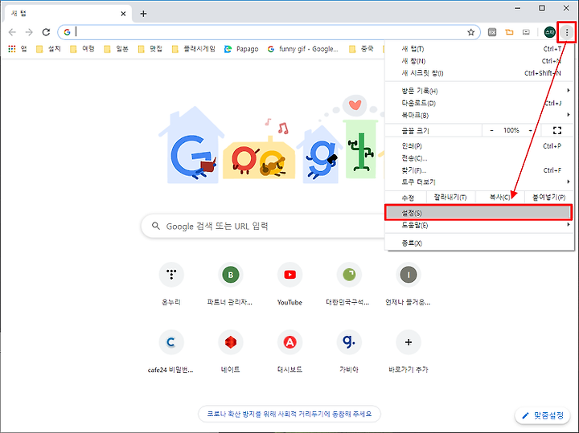Close the current 새 탭 tab
579x433 pixels.
[123, 14]
